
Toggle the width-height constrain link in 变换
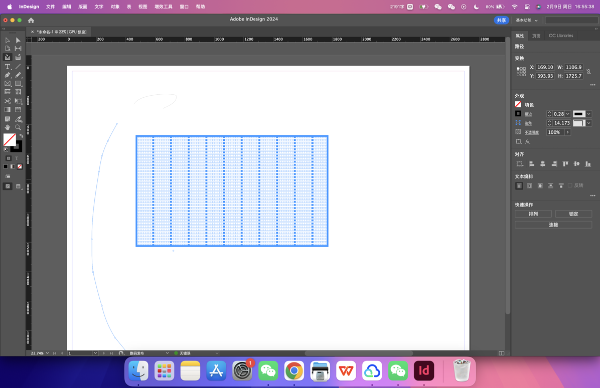pos(588,72)
